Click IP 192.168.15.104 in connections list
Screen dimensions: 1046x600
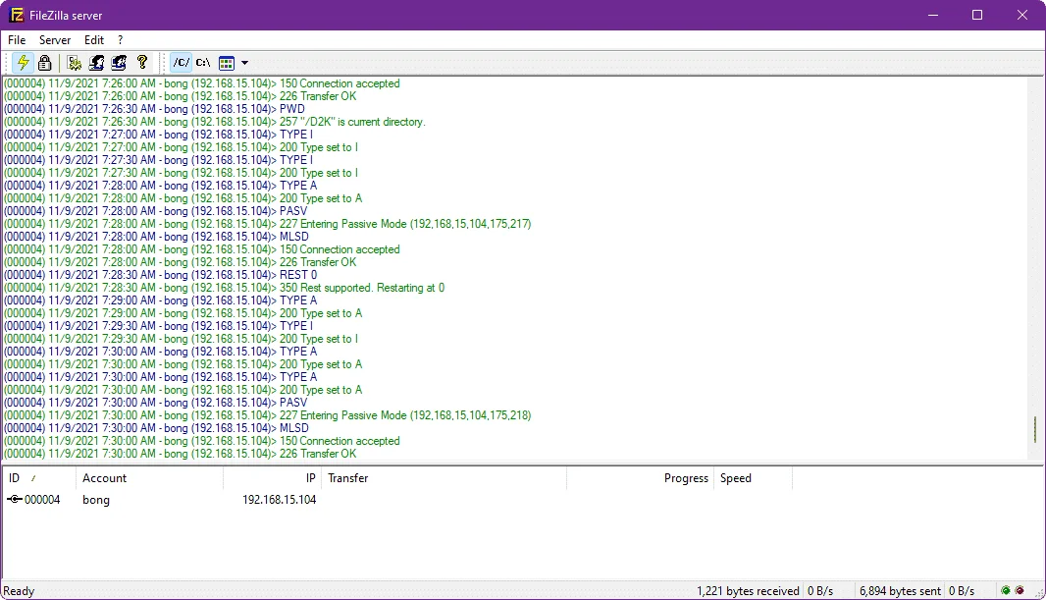pos(279,500)
